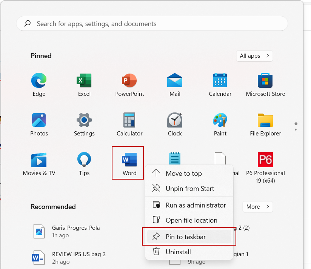Launch the Calculator app
Screen dimensions: 311x269
[x=129, y=124]
